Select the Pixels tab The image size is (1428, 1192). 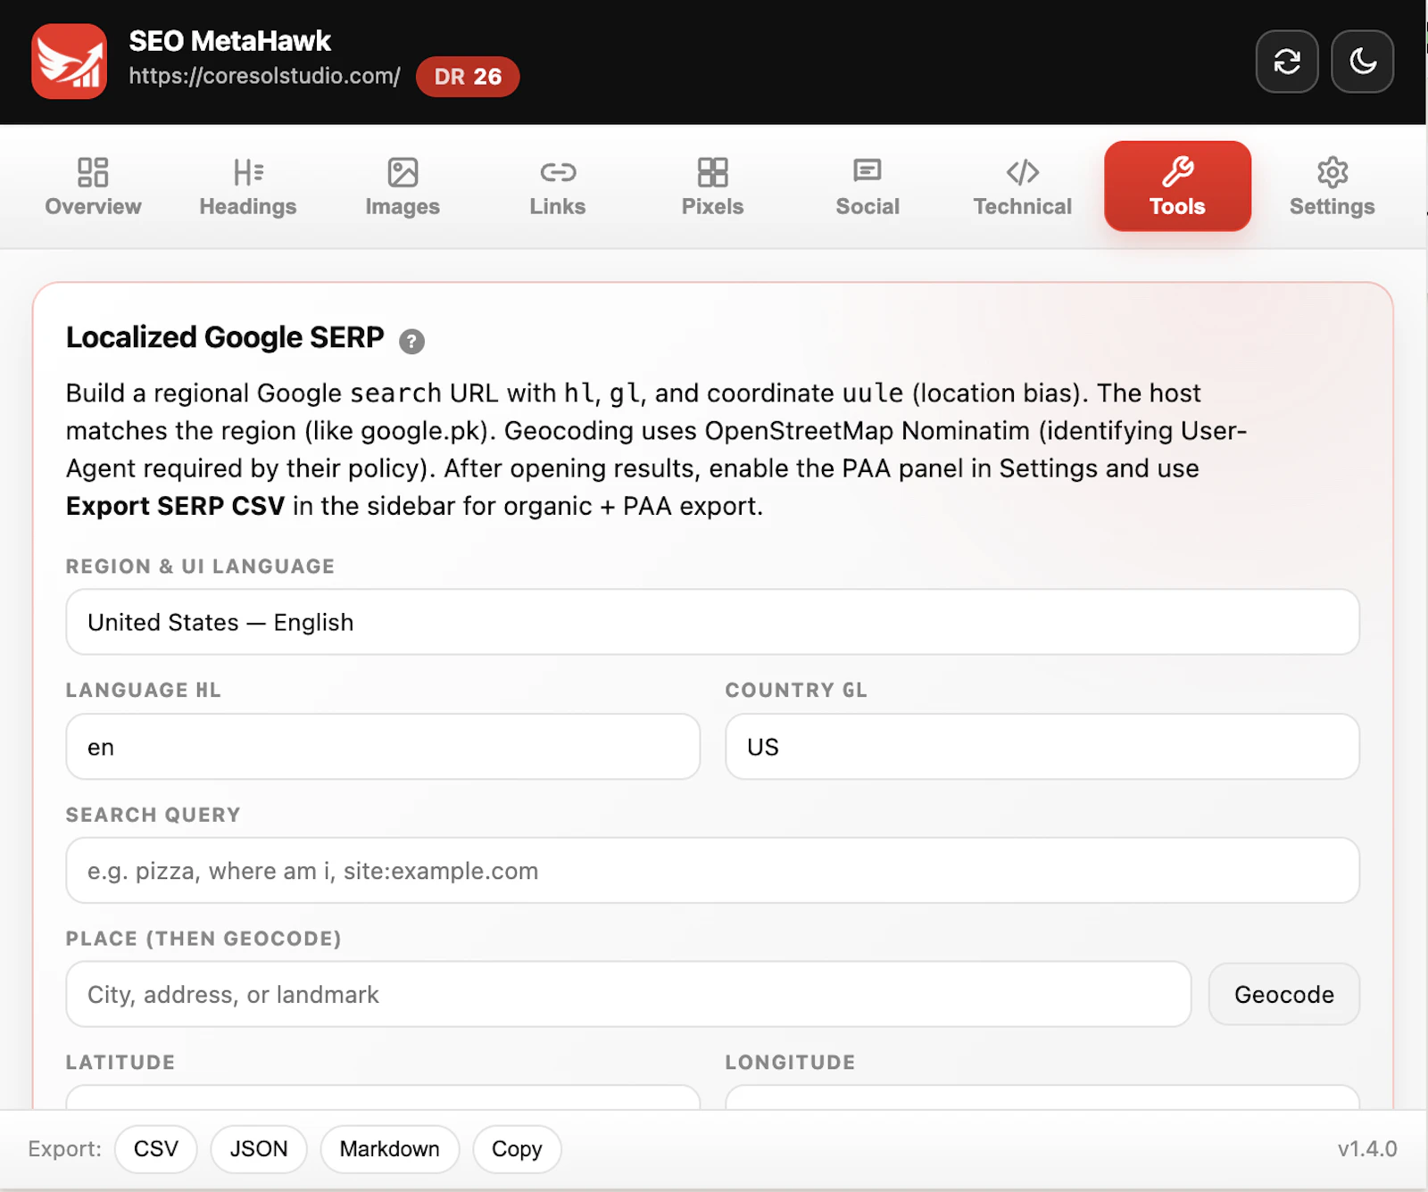coord(712,186)
